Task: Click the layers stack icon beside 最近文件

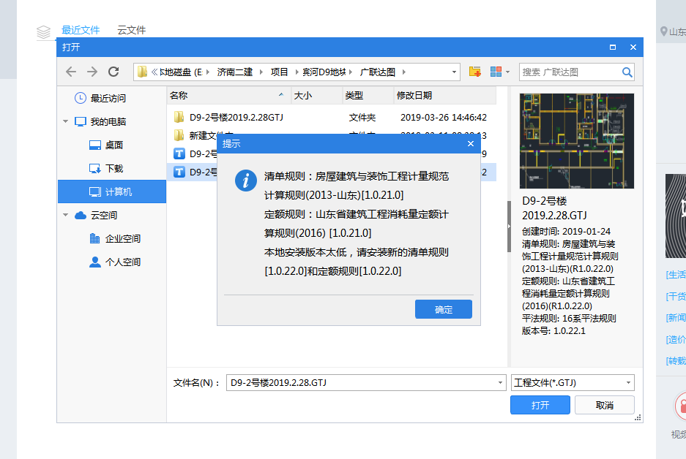Action: tap(43, 32)
